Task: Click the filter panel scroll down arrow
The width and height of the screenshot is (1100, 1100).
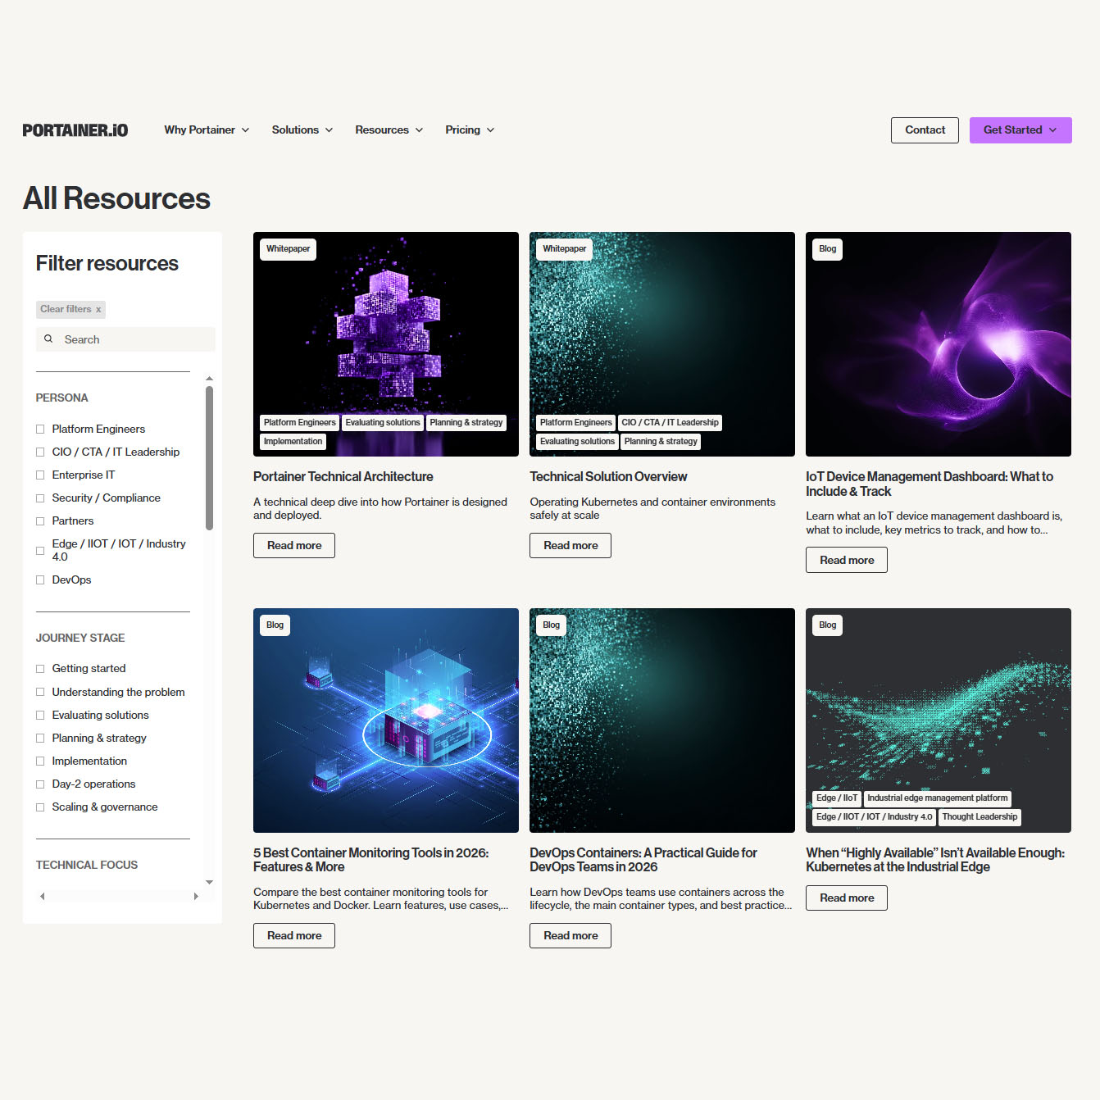Action: pyautogui.click(x=209, y=882)
